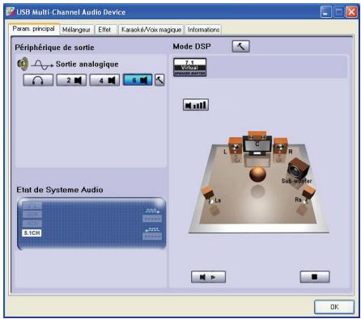Start the speaker test playback
This screenshot has height=319, width=361.
tap(208, 277)
